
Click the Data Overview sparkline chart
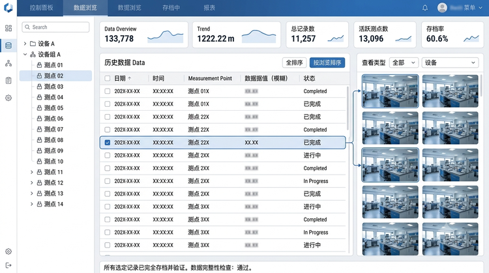click(166, 36)
